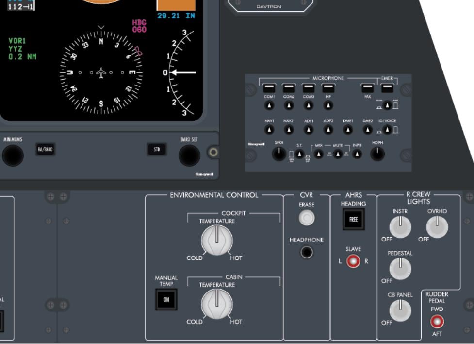474x344 pixels.
Task: Select the ADF2 audio button
Action: point(328,130)
